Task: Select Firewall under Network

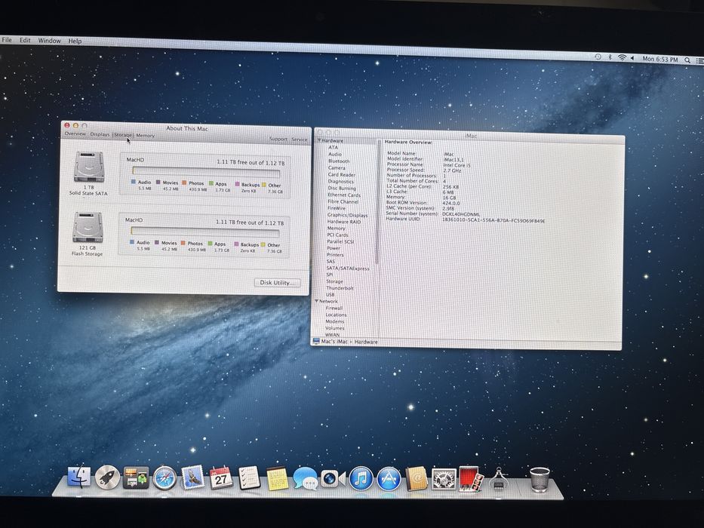Action: [x=334, y=308]
